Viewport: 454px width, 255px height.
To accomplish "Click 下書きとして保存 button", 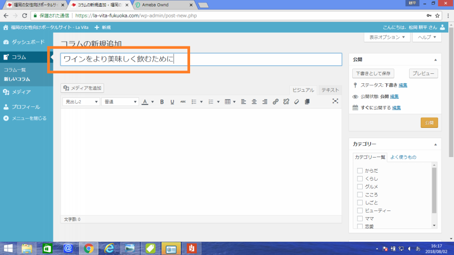I will point(373,73).
